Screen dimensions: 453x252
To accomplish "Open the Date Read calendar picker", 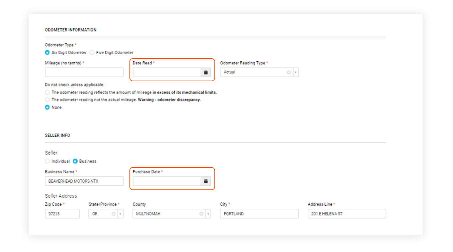I will point(206,72).
